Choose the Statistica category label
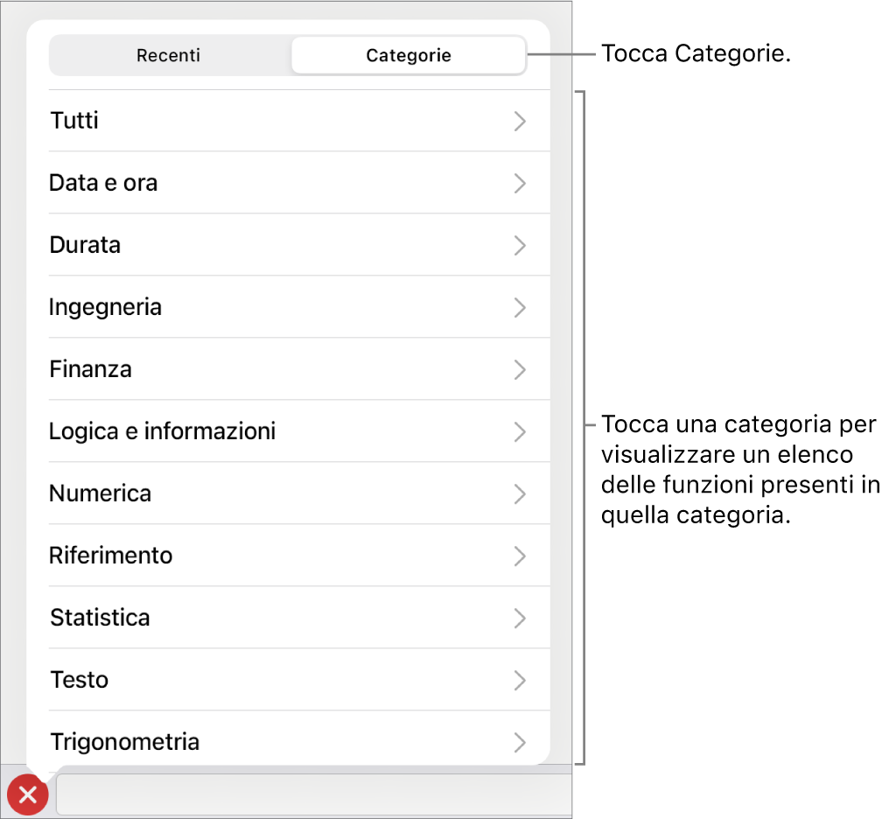This screenshot has height=819, width=889. 100,618
